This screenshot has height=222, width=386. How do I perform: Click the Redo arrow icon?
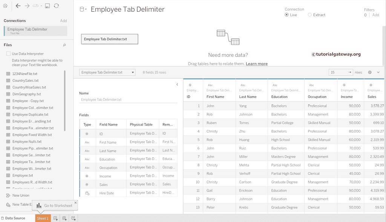26,6
